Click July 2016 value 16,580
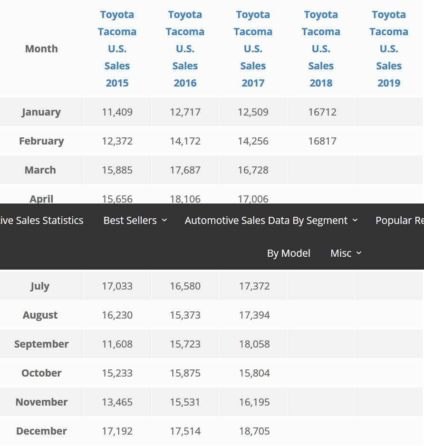This screenshot has width=424, height=446. click(x=185, y=286)
